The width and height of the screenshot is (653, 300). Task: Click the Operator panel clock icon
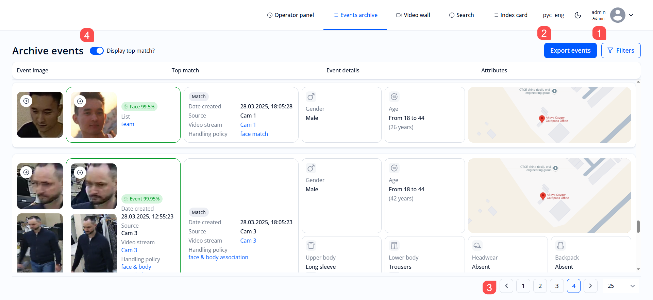270,15
